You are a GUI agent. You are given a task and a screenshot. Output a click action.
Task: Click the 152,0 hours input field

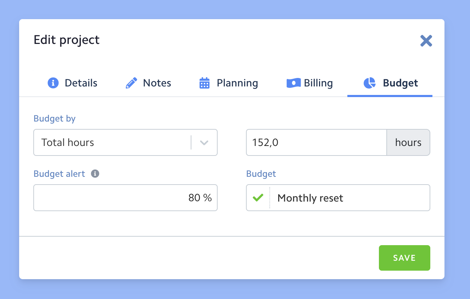coord(315,143)
